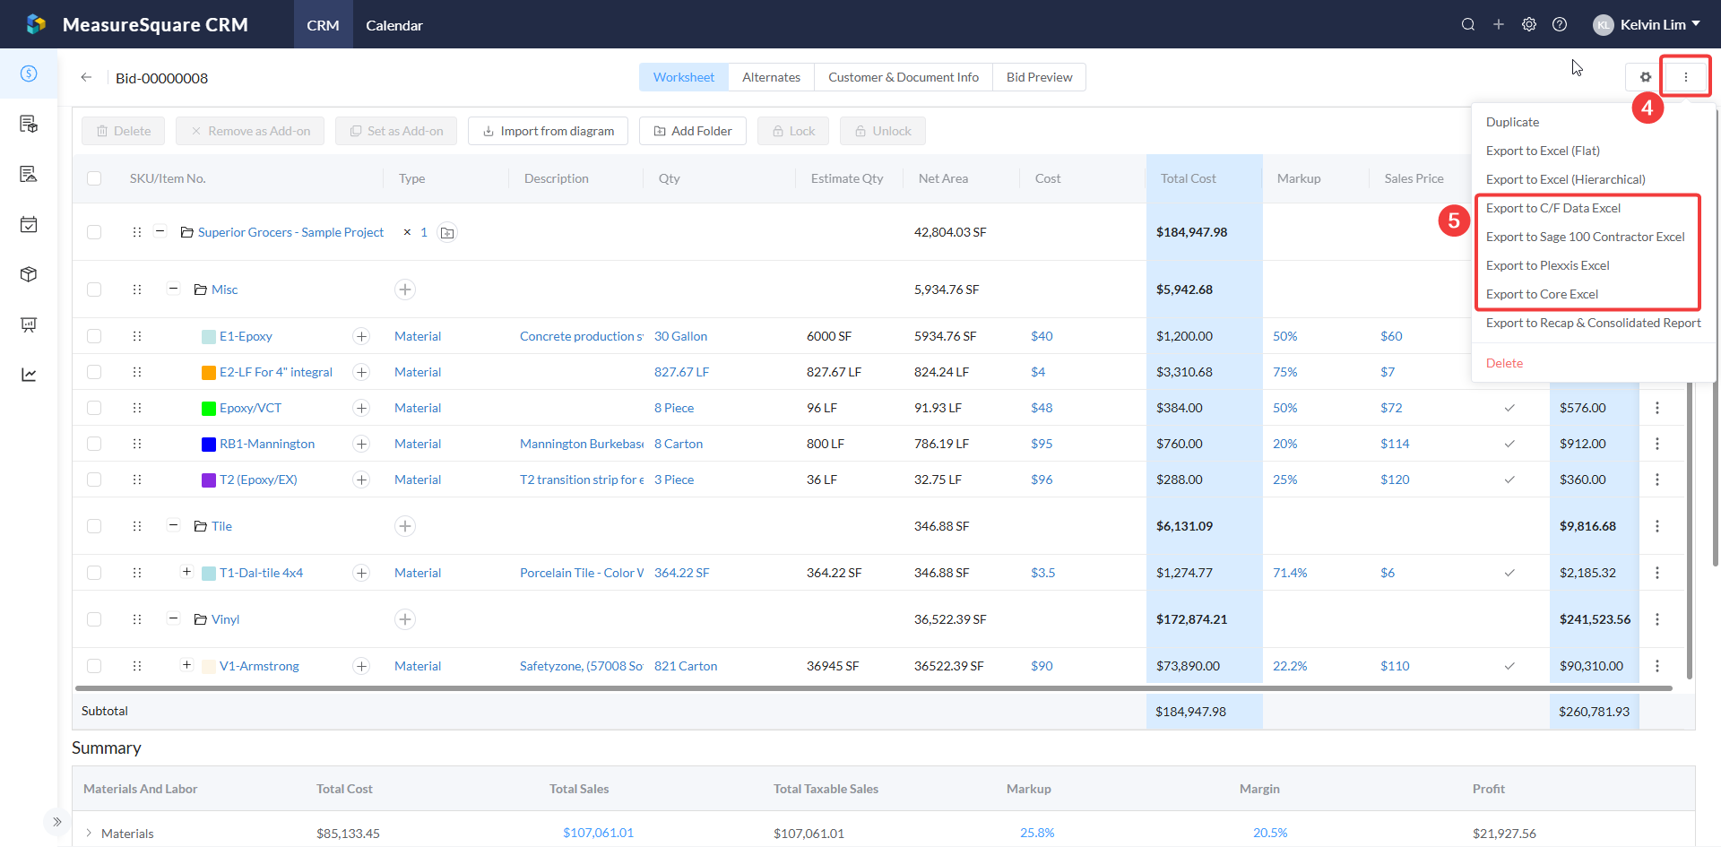The image size is (1721, 847).
Task: Click the 50% markup of E1-Epoxy
Action: point(1285,336)
